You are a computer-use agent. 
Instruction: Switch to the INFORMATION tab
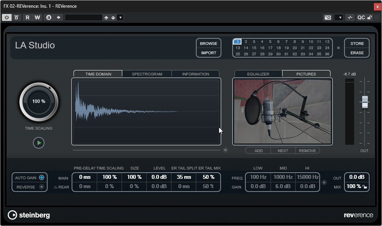[195, 74]
